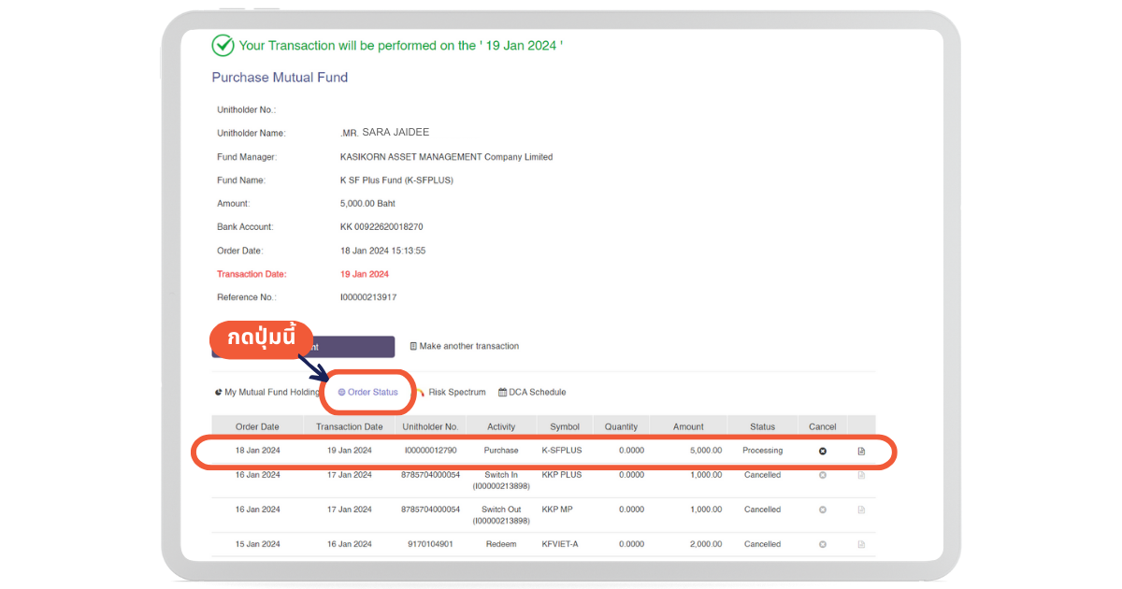This screenshot has height=589, width=1122.
Task: Switch to the Order Status tab
Action: (x=368, y=392)
